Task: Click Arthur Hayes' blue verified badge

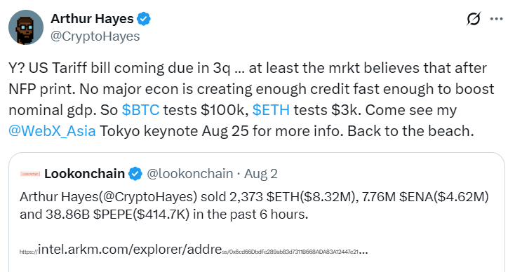Action: (144, 19)
